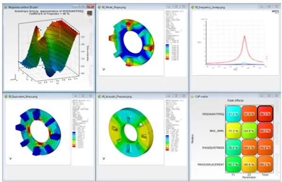Close the Response surface 3D plot window
Viewport: 282px width, 182px height.
[x=90, y=7]
